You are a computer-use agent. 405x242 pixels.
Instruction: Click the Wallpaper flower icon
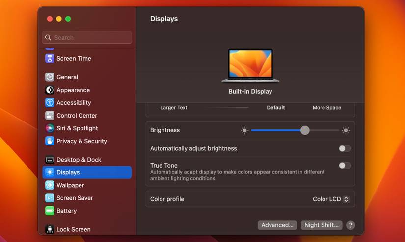point(50,185)
